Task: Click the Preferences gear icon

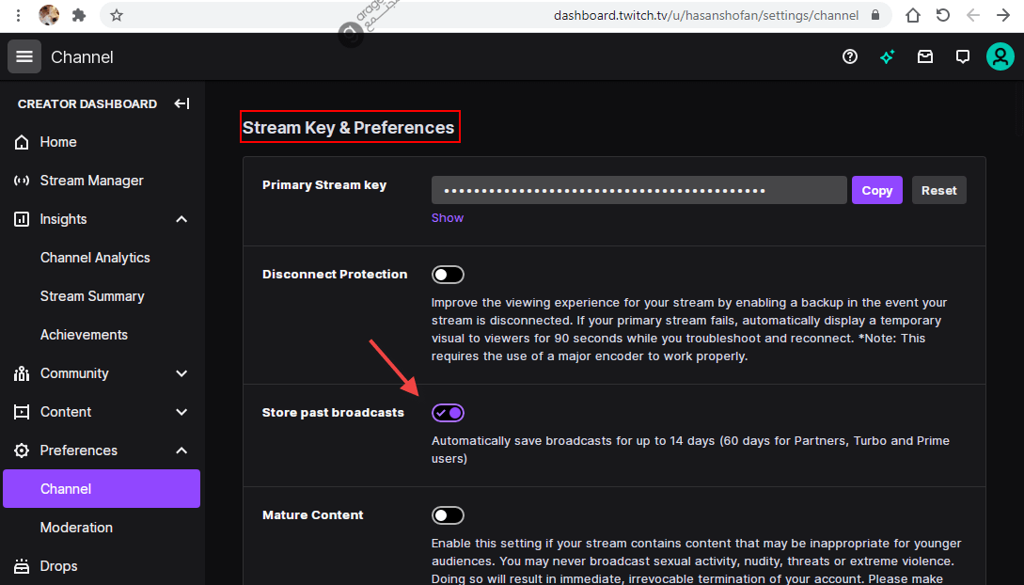Action: coord(22,451)
